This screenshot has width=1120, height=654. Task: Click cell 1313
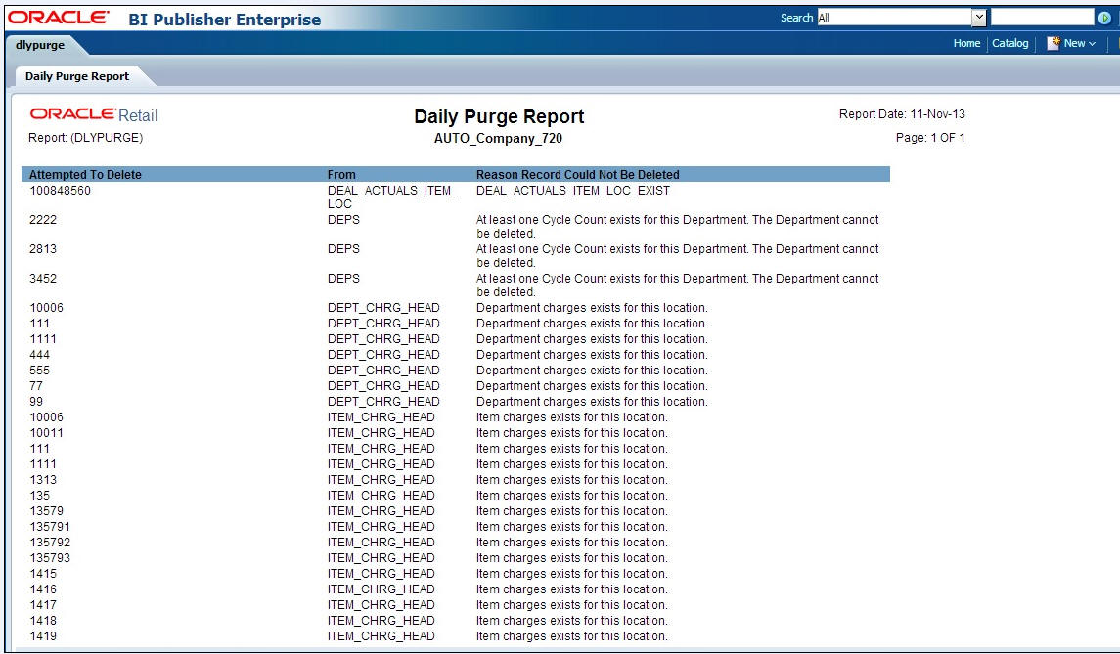[43, 480]
